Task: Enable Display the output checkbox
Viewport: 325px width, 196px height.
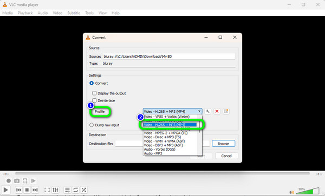Action: click(94, 93)
